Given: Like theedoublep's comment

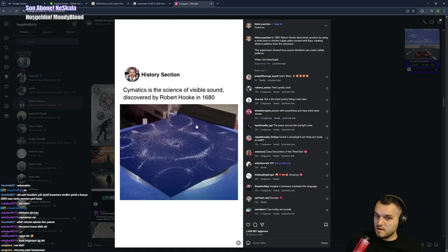Looking at the screenshot, I should (x=327, y=187).
